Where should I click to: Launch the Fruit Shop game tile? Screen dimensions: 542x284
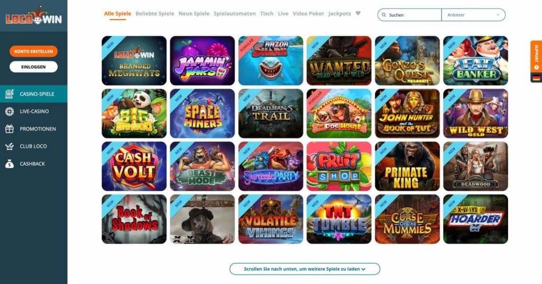pyautogui.click(x=339, y=166)
